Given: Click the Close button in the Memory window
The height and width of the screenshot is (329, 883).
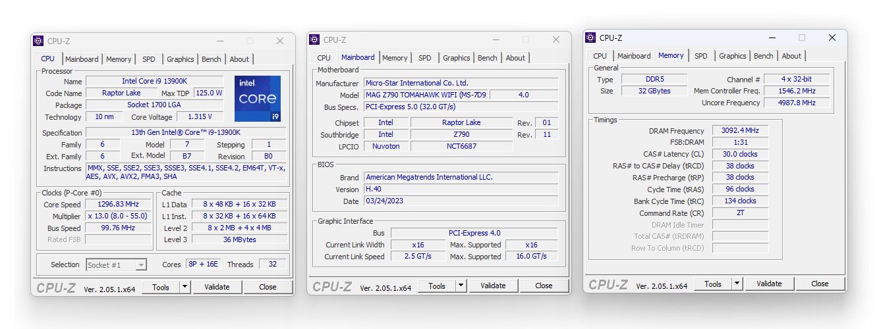Looking at the screenshot, I should (820, 284).
